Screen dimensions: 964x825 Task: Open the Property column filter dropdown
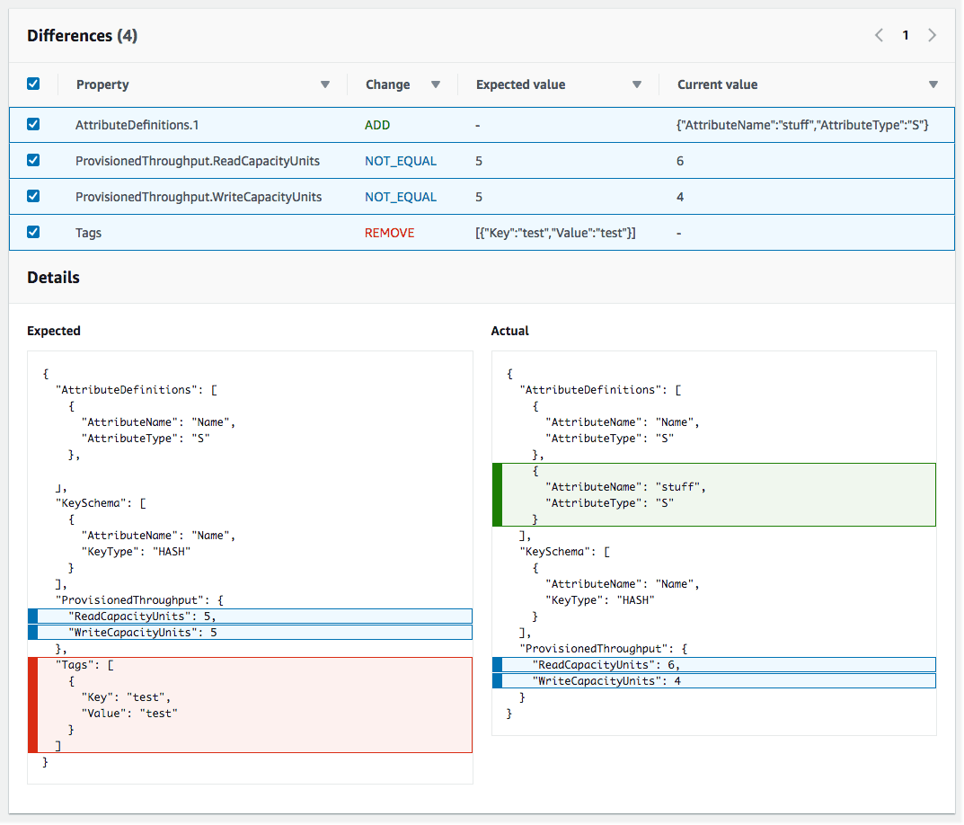pos(325,84)
